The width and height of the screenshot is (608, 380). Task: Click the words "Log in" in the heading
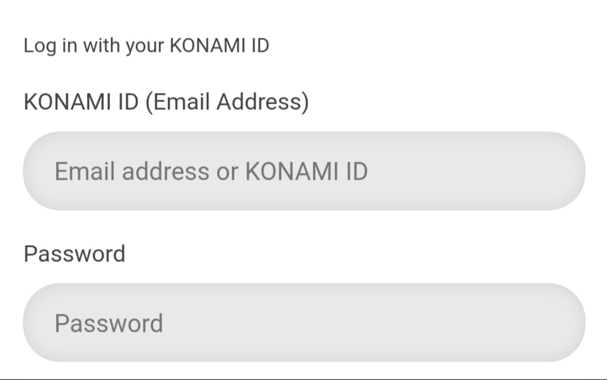point(50,46)
